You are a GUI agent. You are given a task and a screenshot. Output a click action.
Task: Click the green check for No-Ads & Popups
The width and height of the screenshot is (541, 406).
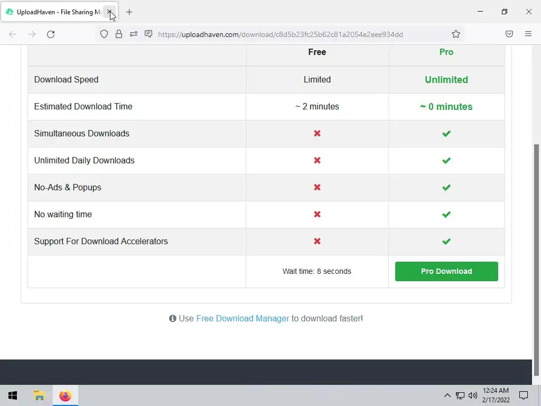tap(446, 188)
